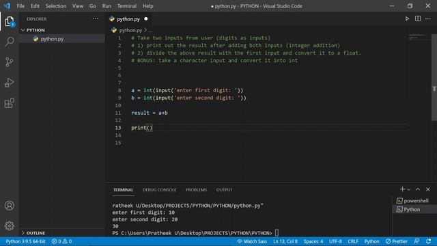Open the Extensions view

[x=9, y=103]
